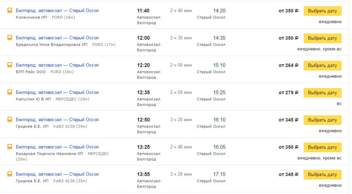Open route link for the 13:55 Гриднев trip
Image resolution: width=352 pixels, height=194 pixels.
pos(57,174)
